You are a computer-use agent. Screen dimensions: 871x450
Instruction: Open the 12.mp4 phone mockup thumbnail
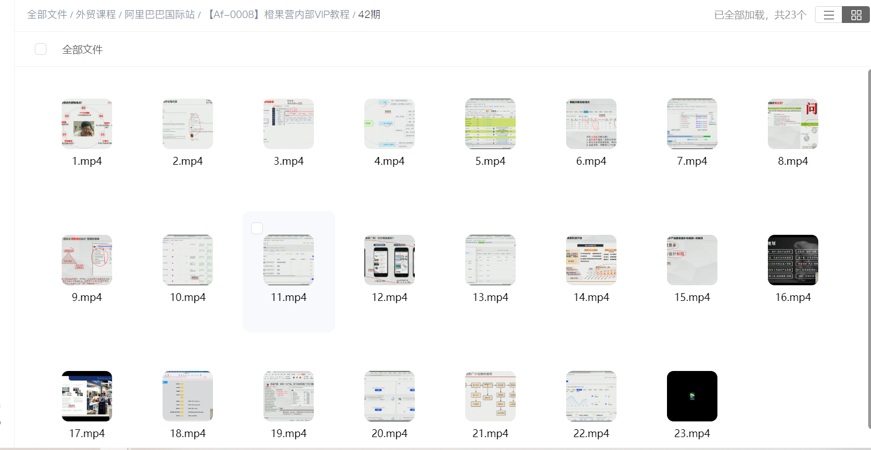coord(390,260)
